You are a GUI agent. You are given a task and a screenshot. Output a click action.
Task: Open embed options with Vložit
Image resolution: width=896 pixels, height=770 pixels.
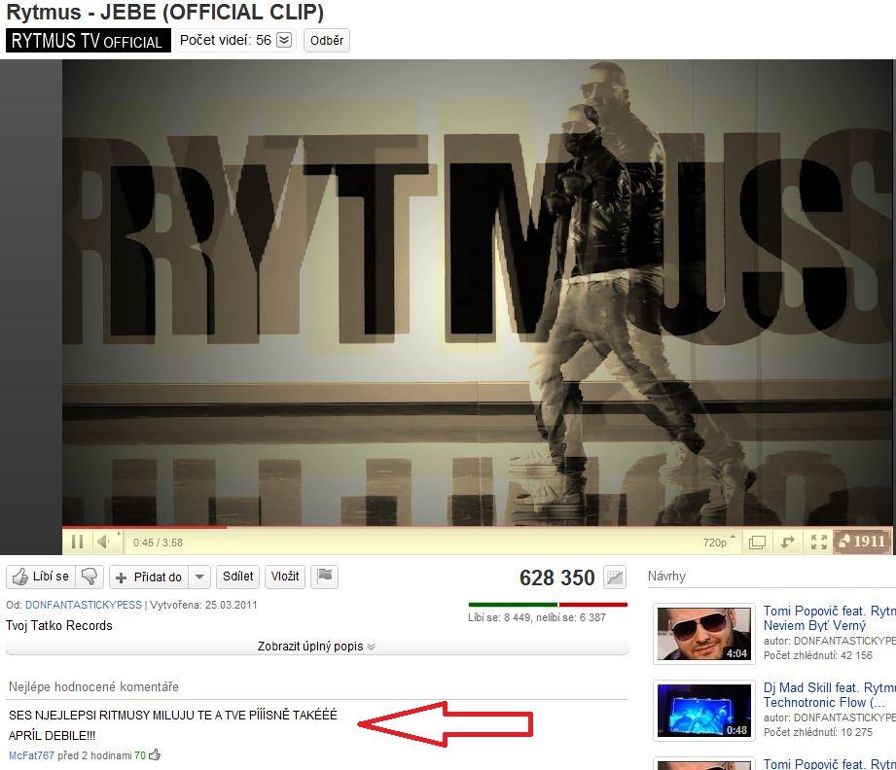pyautogui.click(x=285, y=577)
